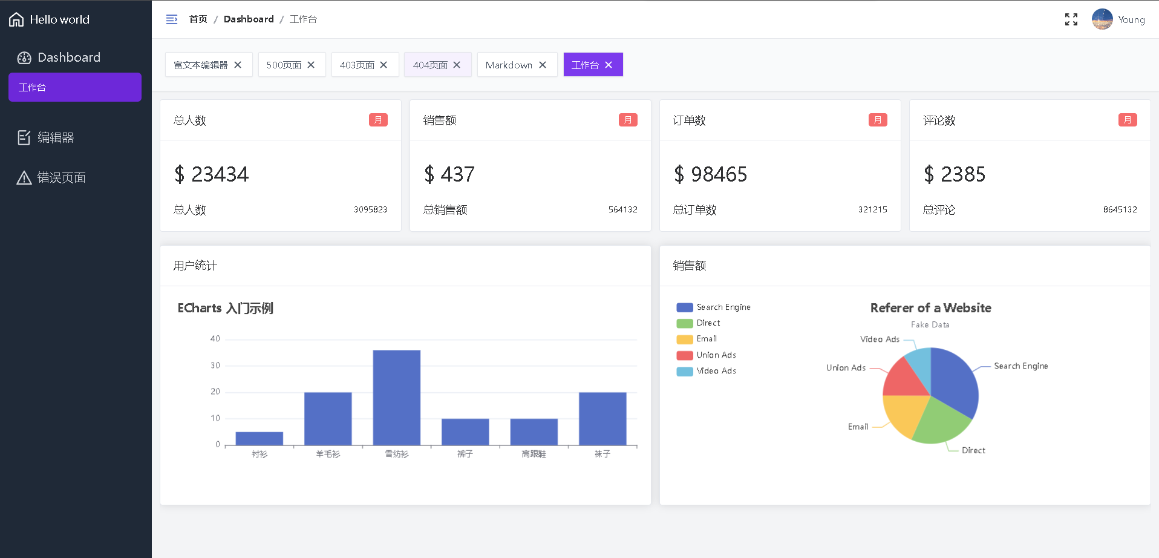Toggle Union Ads legend swatch

click(x=685, y=355)
